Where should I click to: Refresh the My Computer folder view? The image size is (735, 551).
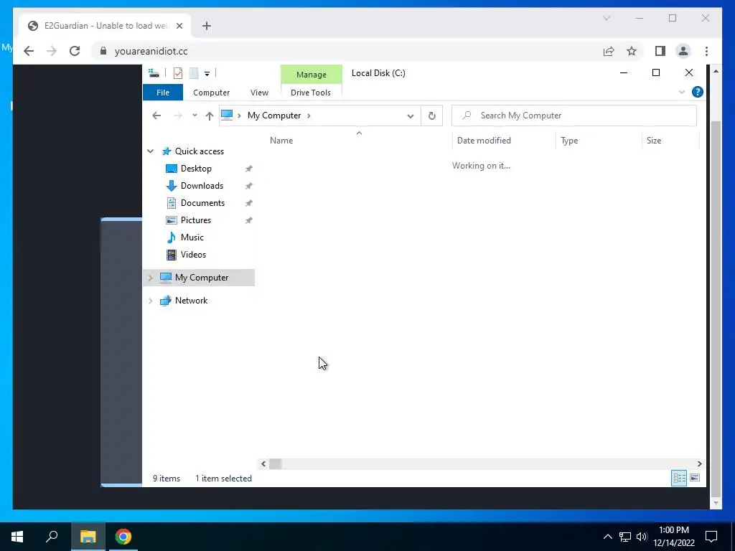(x=431, y=116)
